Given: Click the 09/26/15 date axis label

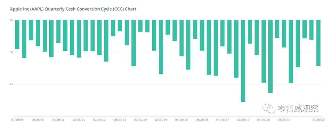Looking at the screenshot, I should pos(181,120).
